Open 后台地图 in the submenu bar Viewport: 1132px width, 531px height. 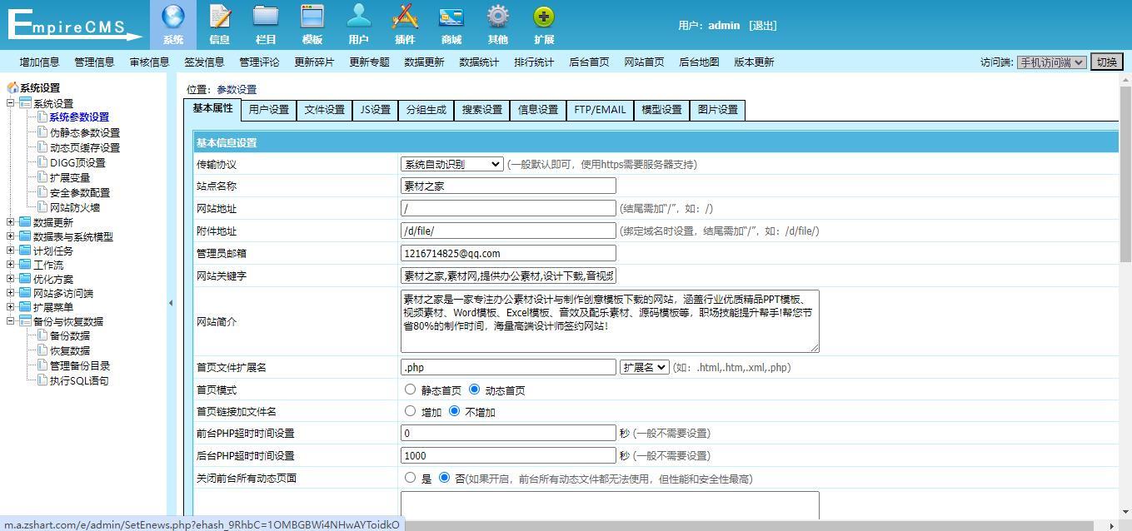(x=699, y=62)
